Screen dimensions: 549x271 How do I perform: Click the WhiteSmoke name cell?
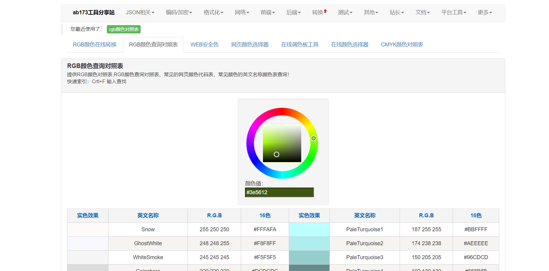(148, 257)
